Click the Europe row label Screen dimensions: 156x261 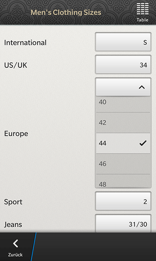click(16, 133)
